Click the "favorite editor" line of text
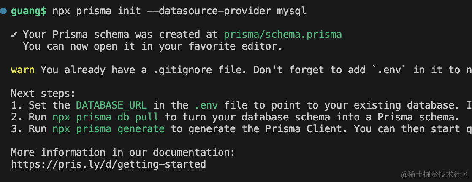472x182 pixels. pyautogui.click(x=152, y=46)
